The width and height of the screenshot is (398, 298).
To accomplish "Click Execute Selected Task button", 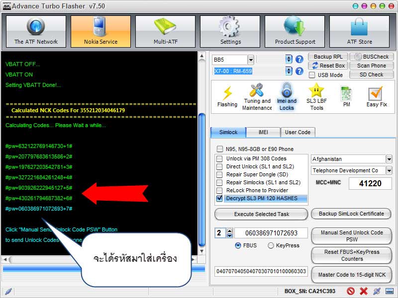I will click(262, 214).
